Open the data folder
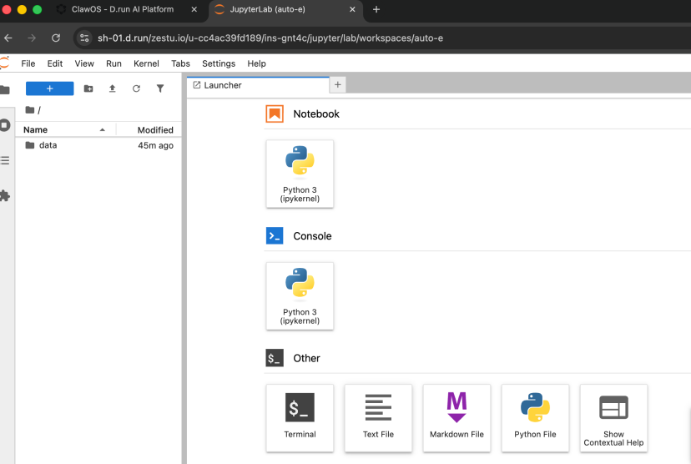 pos(48,145)
